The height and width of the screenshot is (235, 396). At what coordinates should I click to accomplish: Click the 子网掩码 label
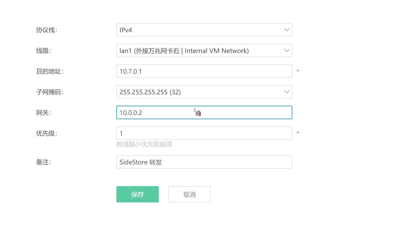click(x=50, y=92)
